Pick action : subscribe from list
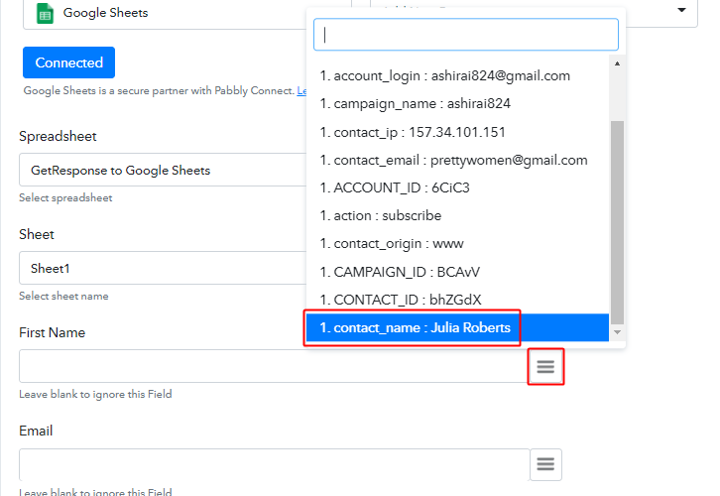720x496 pixels. [457, 216]
